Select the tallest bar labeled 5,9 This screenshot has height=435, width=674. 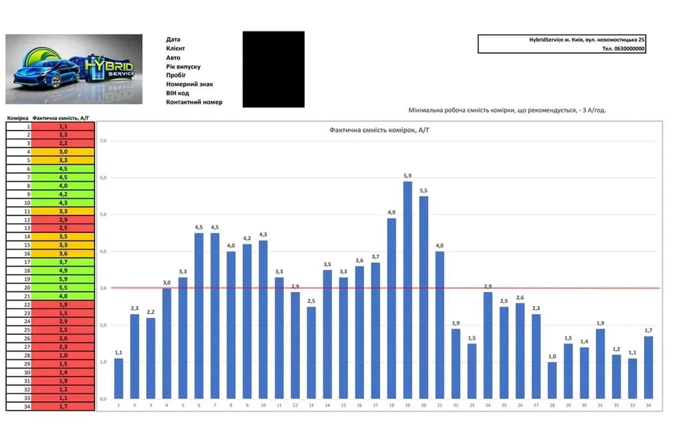click(408, 290)
